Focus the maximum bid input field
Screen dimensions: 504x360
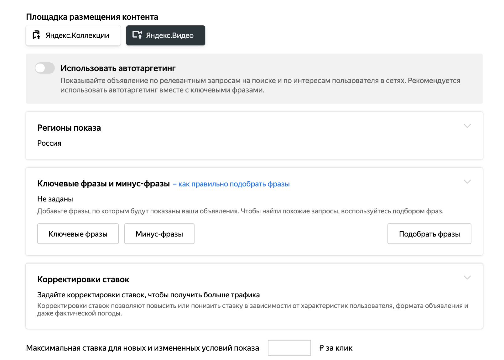pos(289,348)
